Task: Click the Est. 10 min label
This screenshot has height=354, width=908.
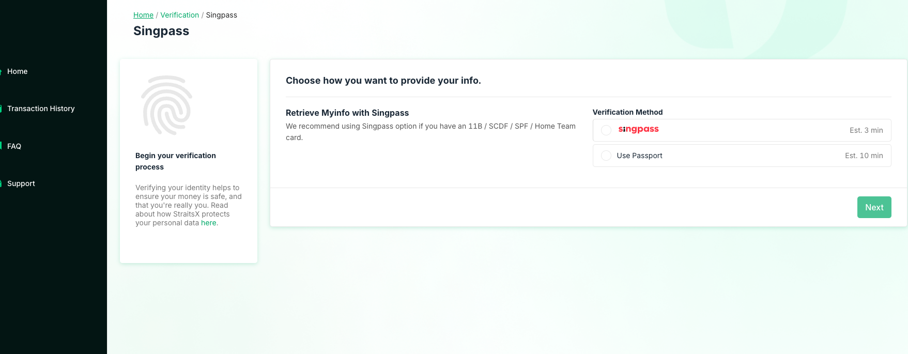Action: [x=864, y=156]
